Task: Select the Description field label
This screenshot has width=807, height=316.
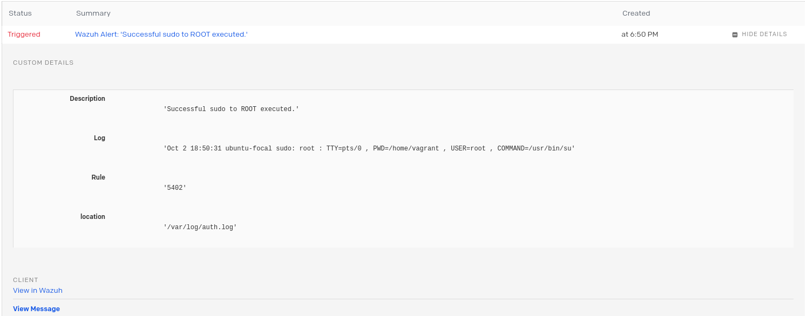Action: click(87, 98)
